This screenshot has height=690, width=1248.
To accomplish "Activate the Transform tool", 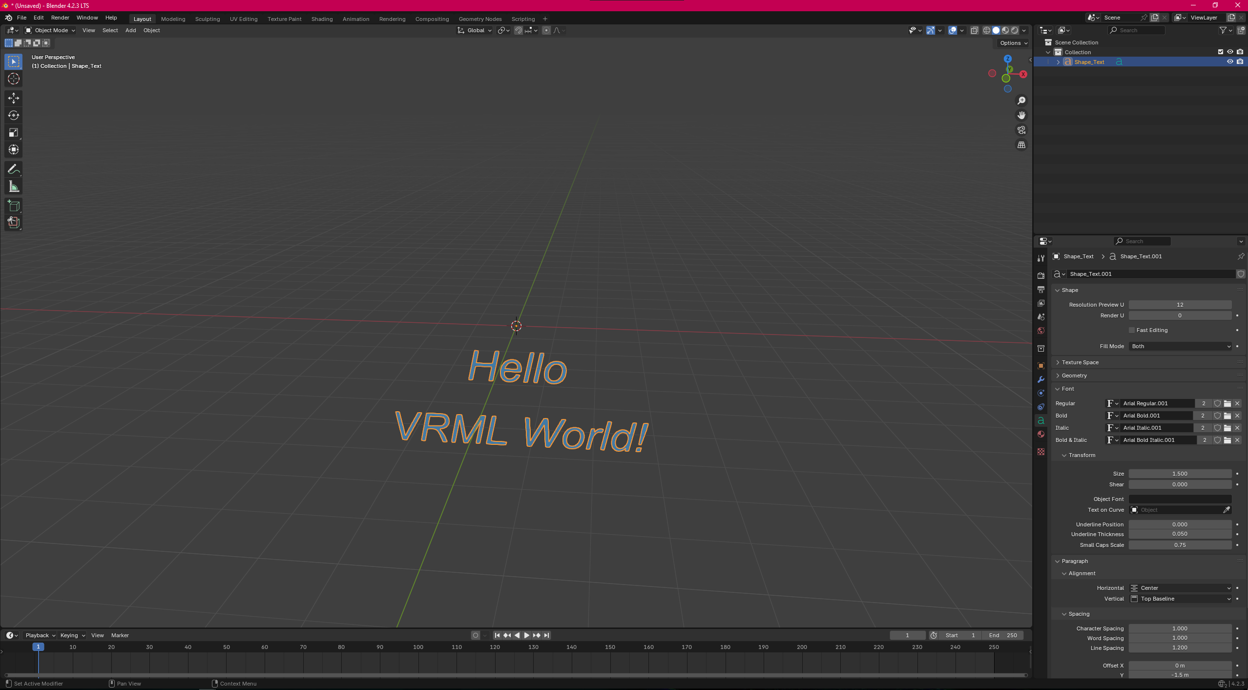I will click(14, 149).
